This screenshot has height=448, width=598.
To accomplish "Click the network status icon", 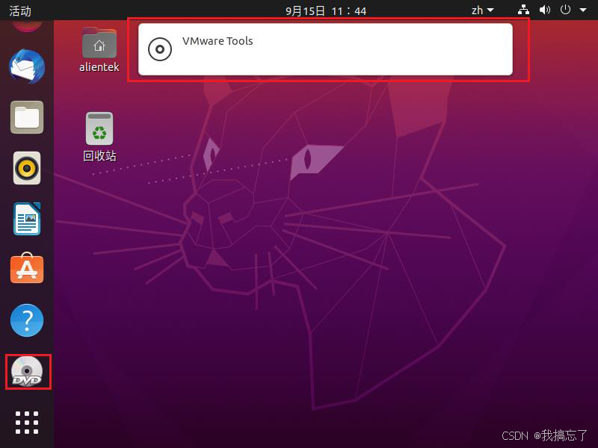I will click(523, 10).
